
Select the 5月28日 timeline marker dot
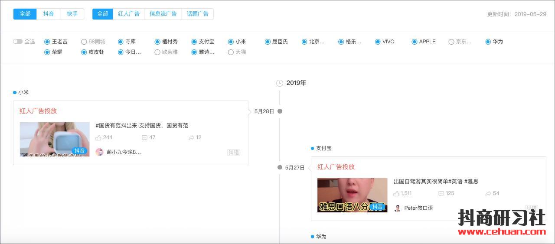280,111
